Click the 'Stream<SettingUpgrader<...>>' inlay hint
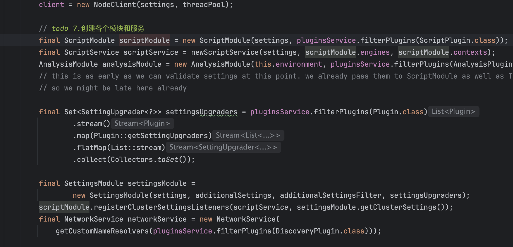Screen dimensions: 513x247 [223, 147]
